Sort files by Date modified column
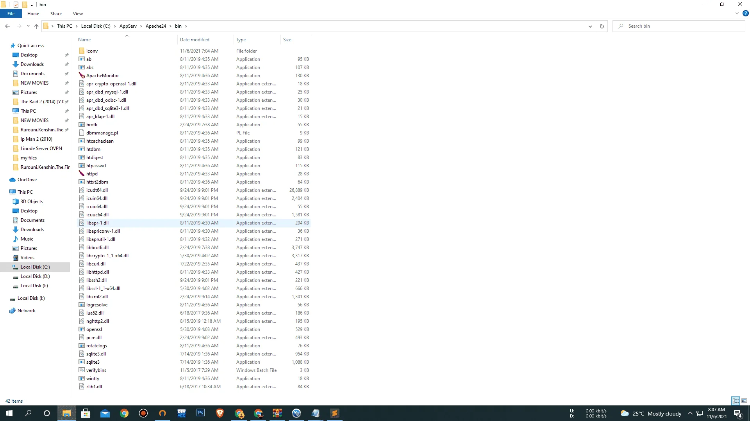This screenshot has height=421, width=750. 205,40
